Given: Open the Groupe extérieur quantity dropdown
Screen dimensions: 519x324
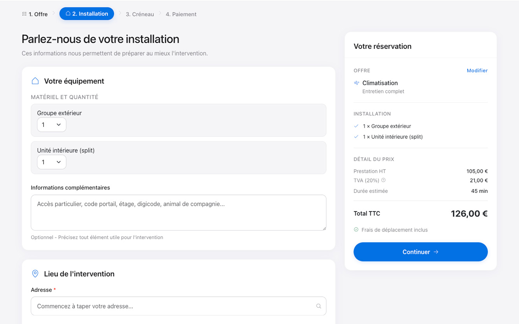Looking at the screenshot, I should 51,125.
